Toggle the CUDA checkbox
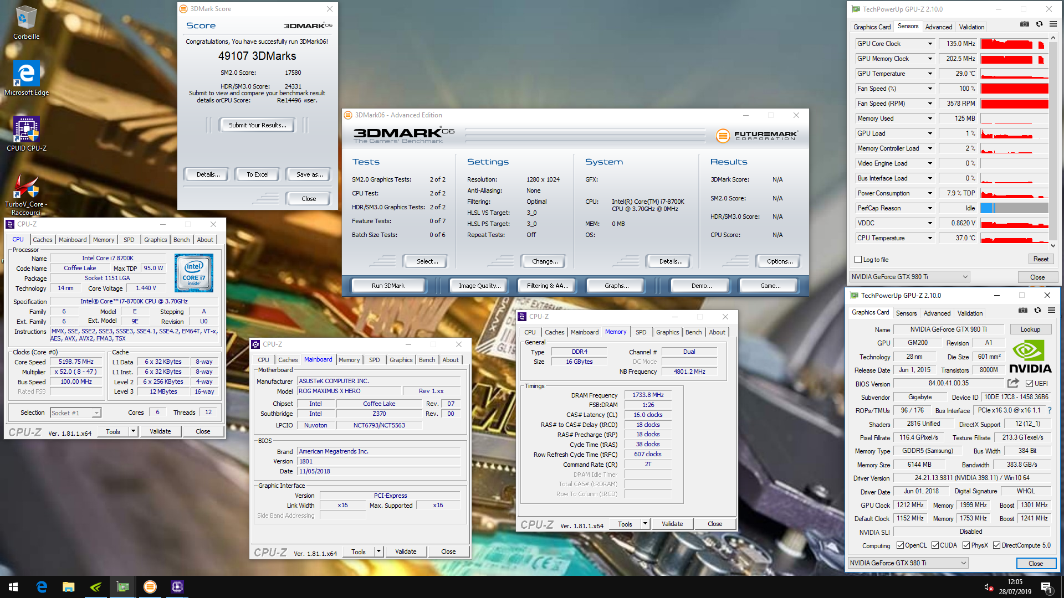The image size is (1064, 598). (x=935, y=545)
